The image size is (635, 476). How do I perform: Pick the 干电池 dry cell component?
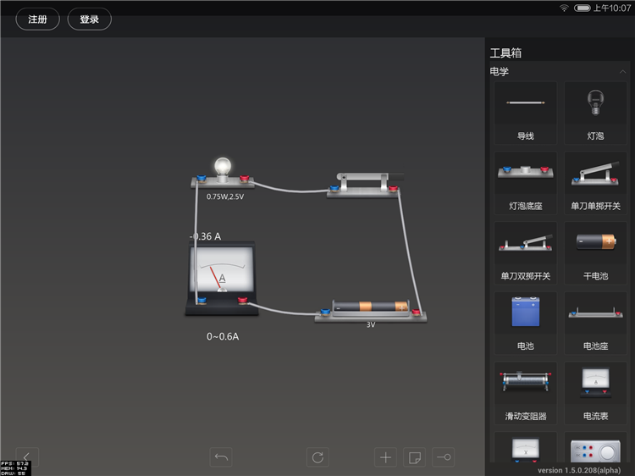coord(595,253)
